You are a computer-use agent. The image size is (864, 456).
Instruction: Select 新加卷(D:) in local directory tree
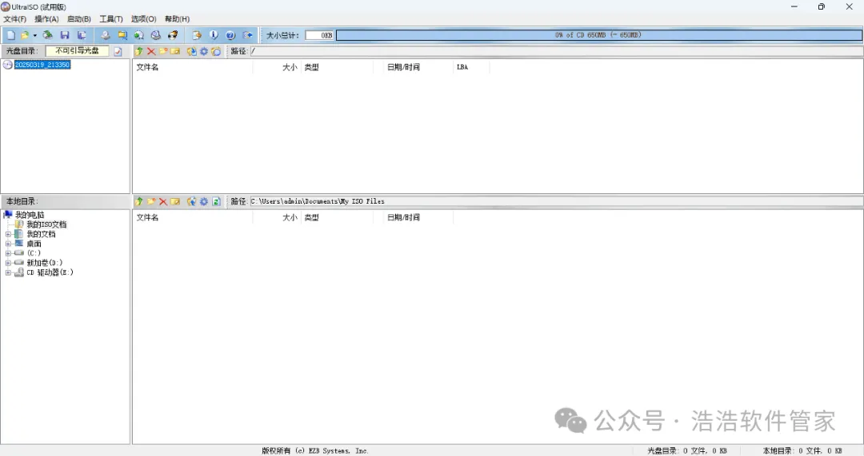coord(45,263)
